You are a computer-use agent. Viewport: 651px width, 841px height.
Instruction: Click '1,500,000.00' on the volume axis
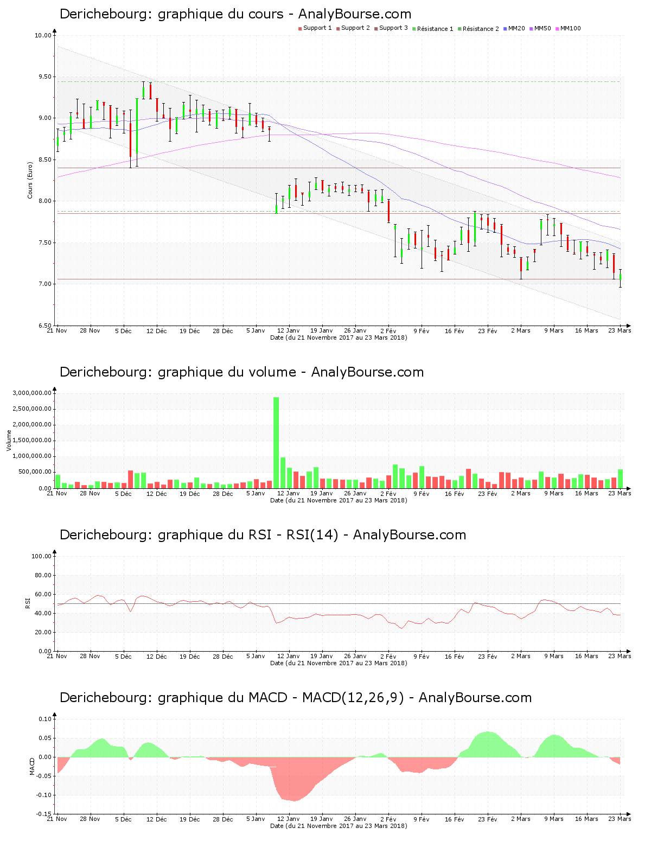[x=33, y=441]
